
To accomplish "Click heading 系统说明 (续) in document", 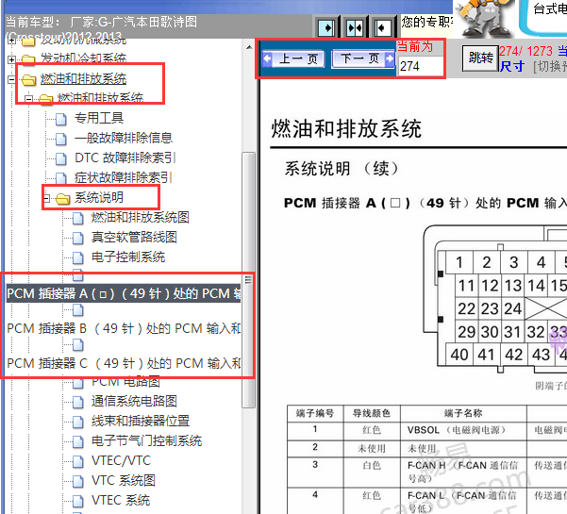I will coord(342,169).
